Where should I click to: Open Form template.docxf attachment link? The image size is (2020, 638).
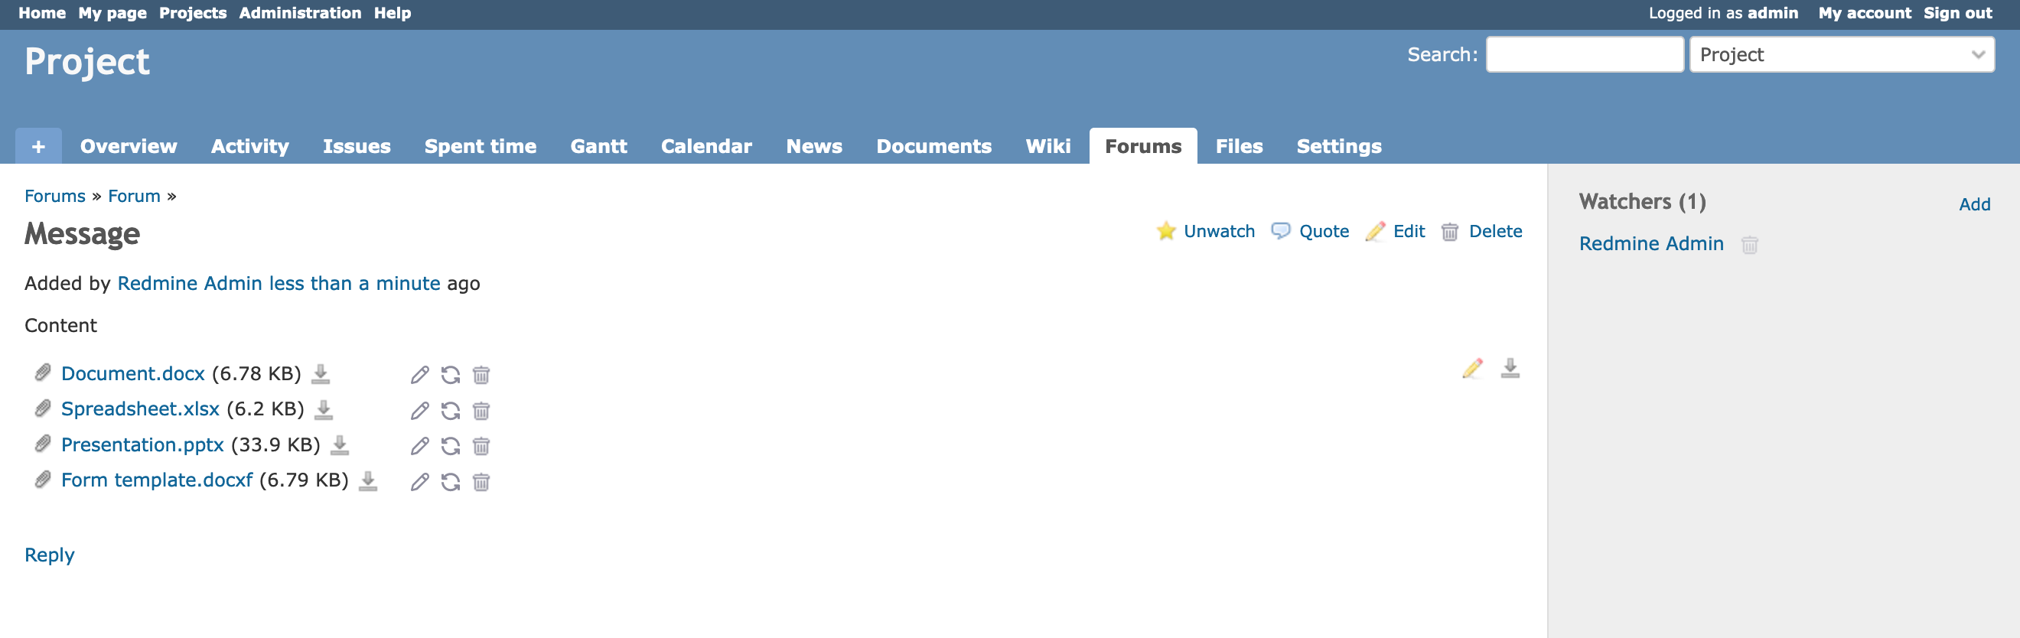[x=157, y=480]
